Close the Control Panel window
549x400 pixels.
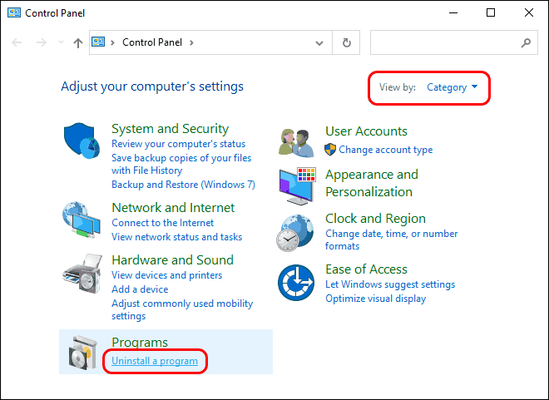(x=529, y=13)
